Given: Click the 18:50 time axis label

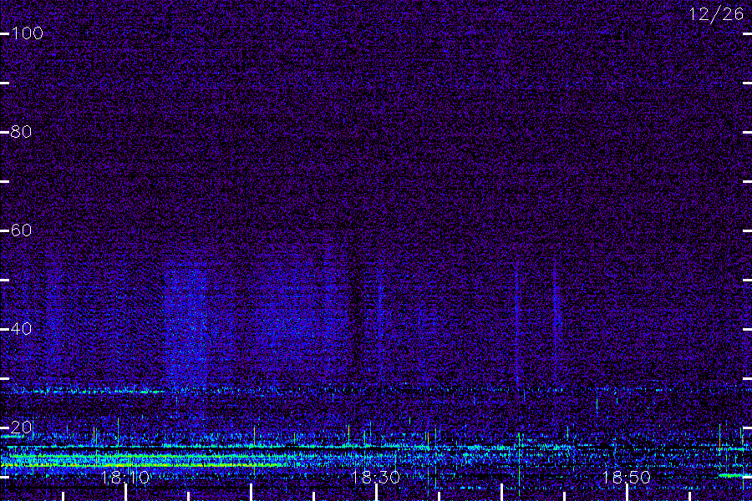Looking at the screenshot, I should click(x=627, y=478).
